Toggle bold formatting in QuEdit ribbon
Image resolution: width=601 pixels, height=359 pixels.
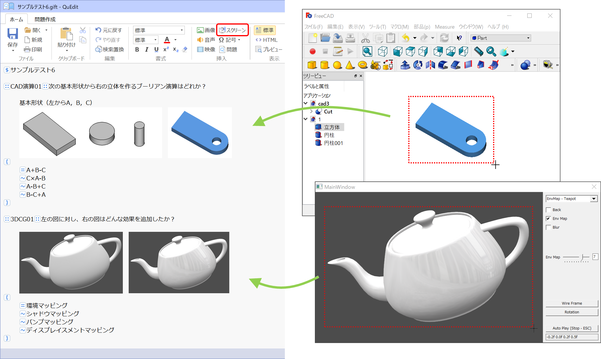pyautogui.click(x=137, y=49)
